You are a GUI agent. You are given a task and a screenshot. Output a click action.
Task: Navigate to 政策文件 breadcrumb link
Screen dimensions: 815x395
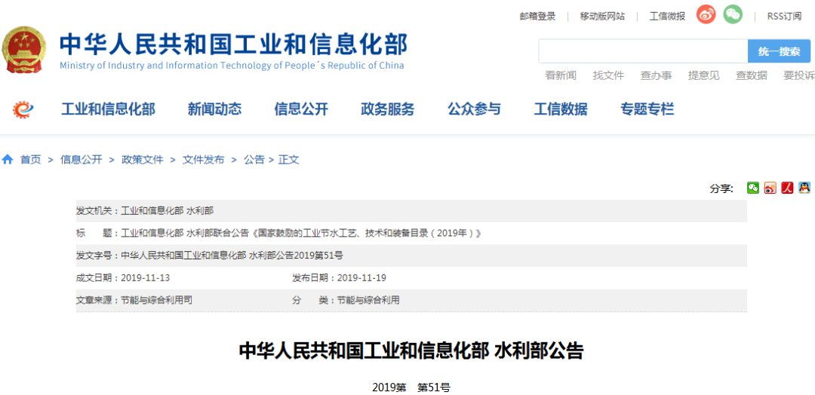click(143, 160)
